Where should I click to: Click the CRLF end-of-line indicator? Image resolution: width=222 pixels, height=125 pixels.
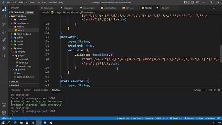(165, 118)
